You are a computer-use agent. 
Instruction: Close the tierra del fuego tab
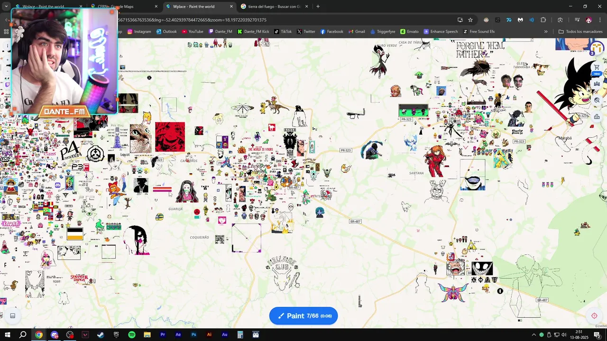point(306,7)
